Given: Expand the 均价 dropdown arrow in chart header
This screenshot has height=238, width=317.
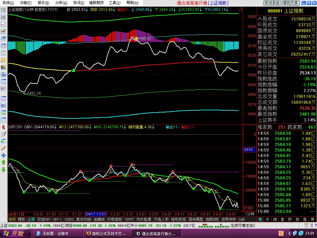Looking at the screenshot, I should [x=114, y=9].
